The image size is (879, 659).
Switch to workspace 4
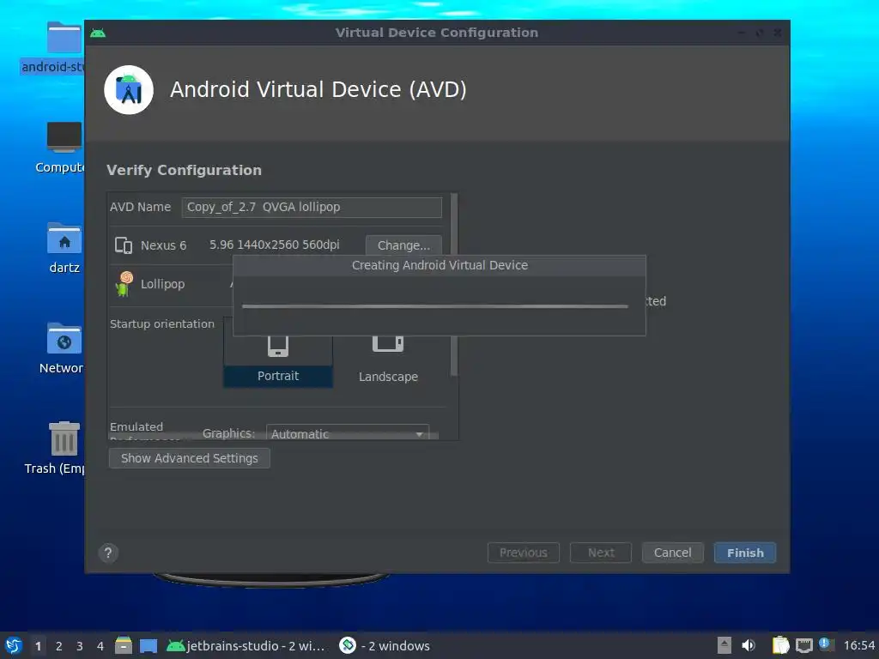click(x=100, y=646)
